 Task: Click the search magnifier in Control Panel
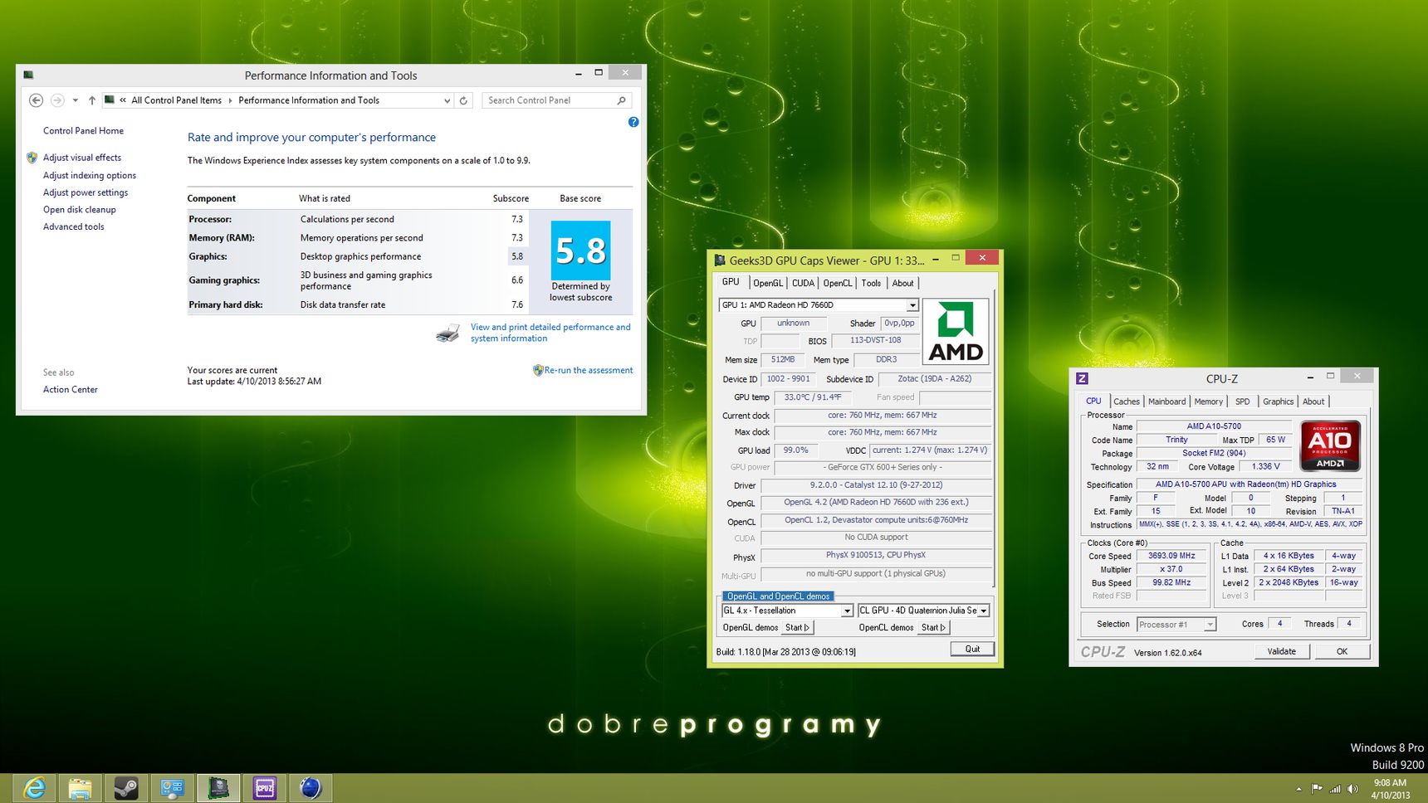click(x=621, y=100)
